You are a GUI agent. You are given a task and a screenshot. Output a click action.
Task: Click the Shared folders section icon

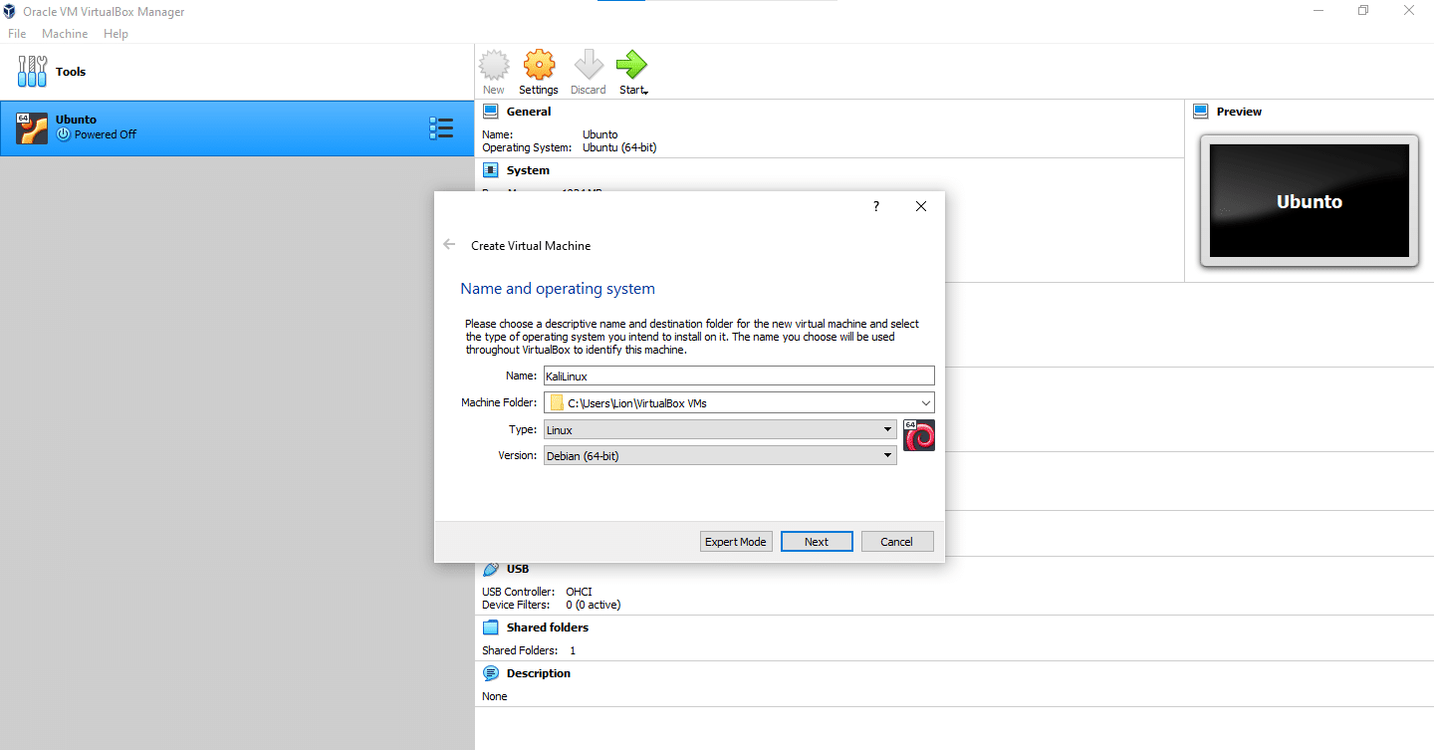(490, 627)
